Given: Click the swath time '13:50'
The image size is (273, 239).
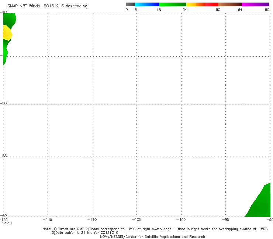Looking at the screenshot, I should pos(7,223).
